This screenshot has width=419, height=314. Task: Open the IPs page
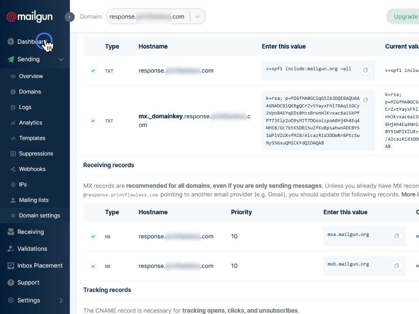pos(23,184)
